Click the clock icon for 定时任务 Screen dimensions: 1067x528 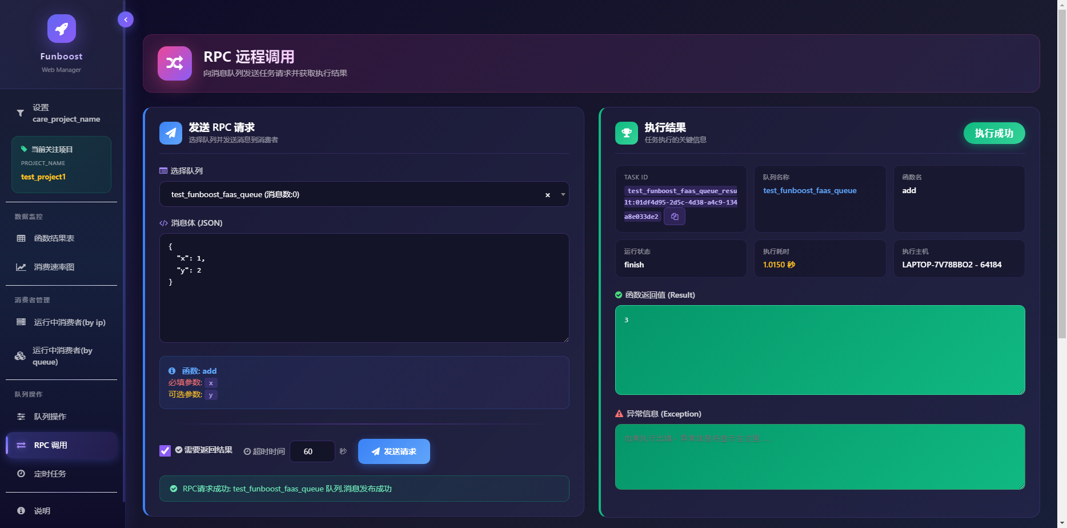tap(21, 474)
